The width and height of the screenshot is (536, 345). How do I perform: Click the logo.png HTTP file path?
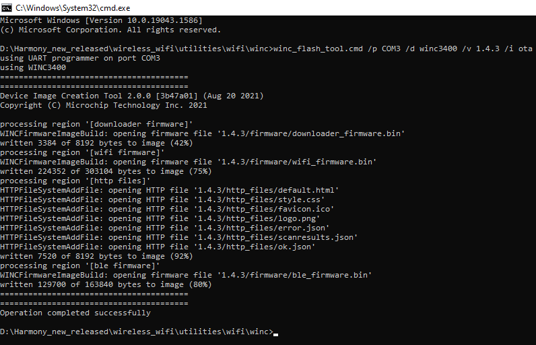click(257, 218)
